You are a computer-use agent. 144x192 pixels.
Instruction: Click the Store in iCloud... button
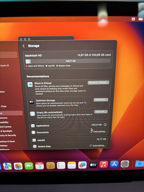pyautogui.click(x=98, y=83)
